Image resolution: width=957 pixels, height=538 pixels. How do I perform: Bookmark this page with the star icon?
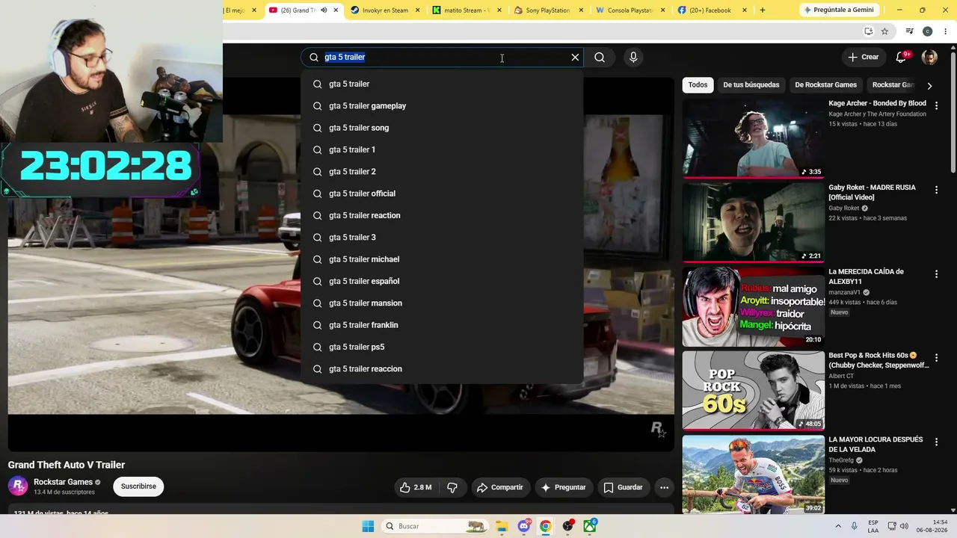click(x=884, y=31)
